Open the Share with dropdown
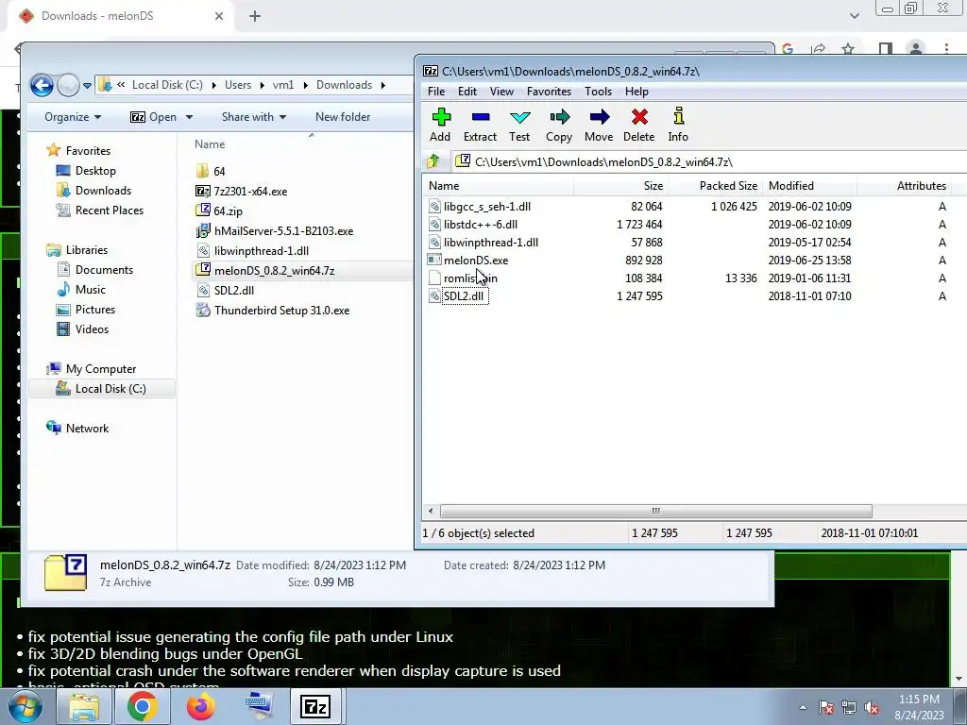The height and width of the screenshot is (725, 967). [x=253, y=117]
